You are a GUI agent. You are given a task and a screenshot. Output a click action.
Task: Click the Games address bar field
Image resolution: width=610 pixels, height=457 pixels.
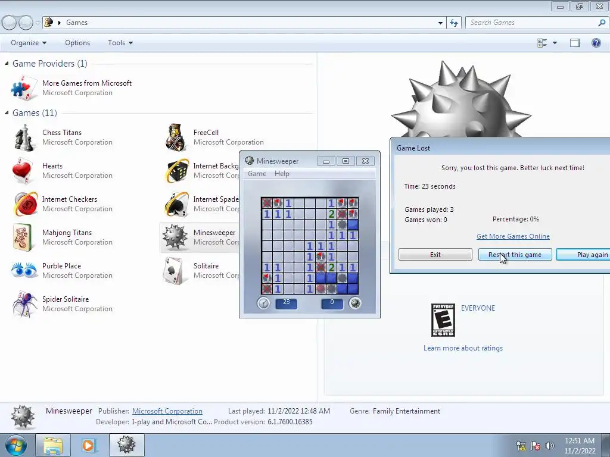pos(243,23)
